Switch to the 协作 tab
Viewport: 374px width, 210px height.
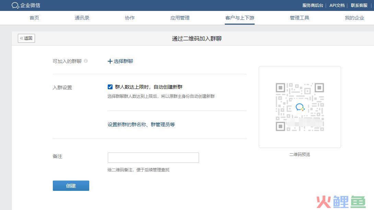(x=130, y=18)
